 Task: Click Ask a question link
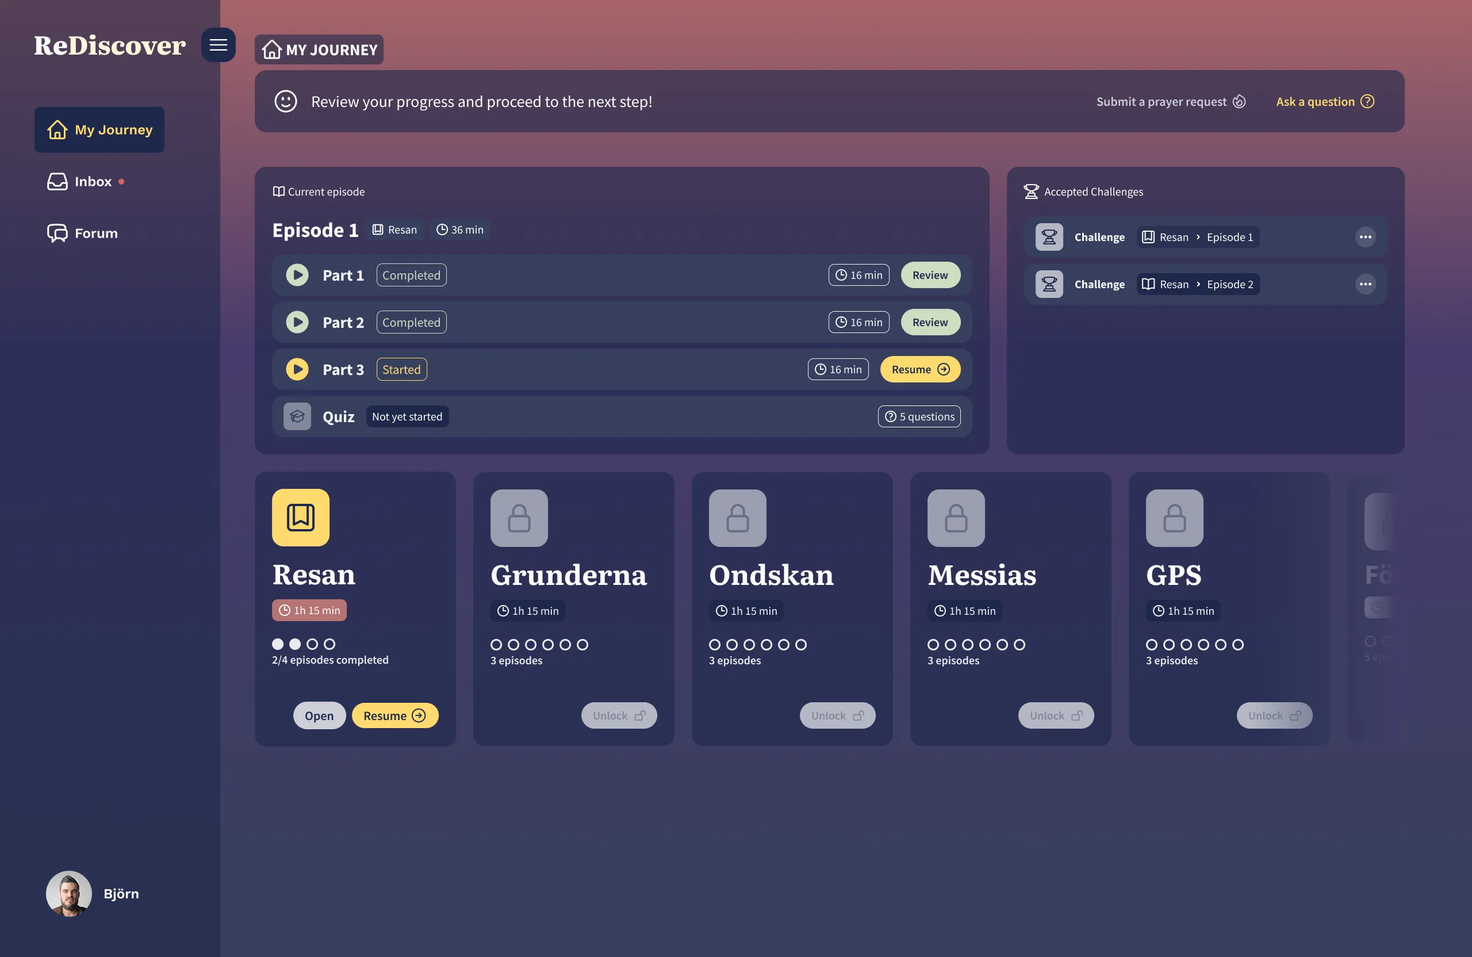point(1325,101)
